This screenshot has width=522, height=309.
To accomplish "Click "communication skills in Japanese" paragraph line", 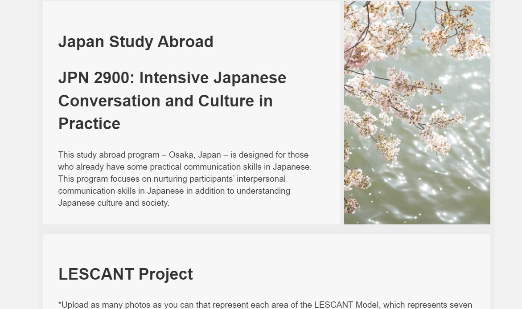I will [120, 191].
